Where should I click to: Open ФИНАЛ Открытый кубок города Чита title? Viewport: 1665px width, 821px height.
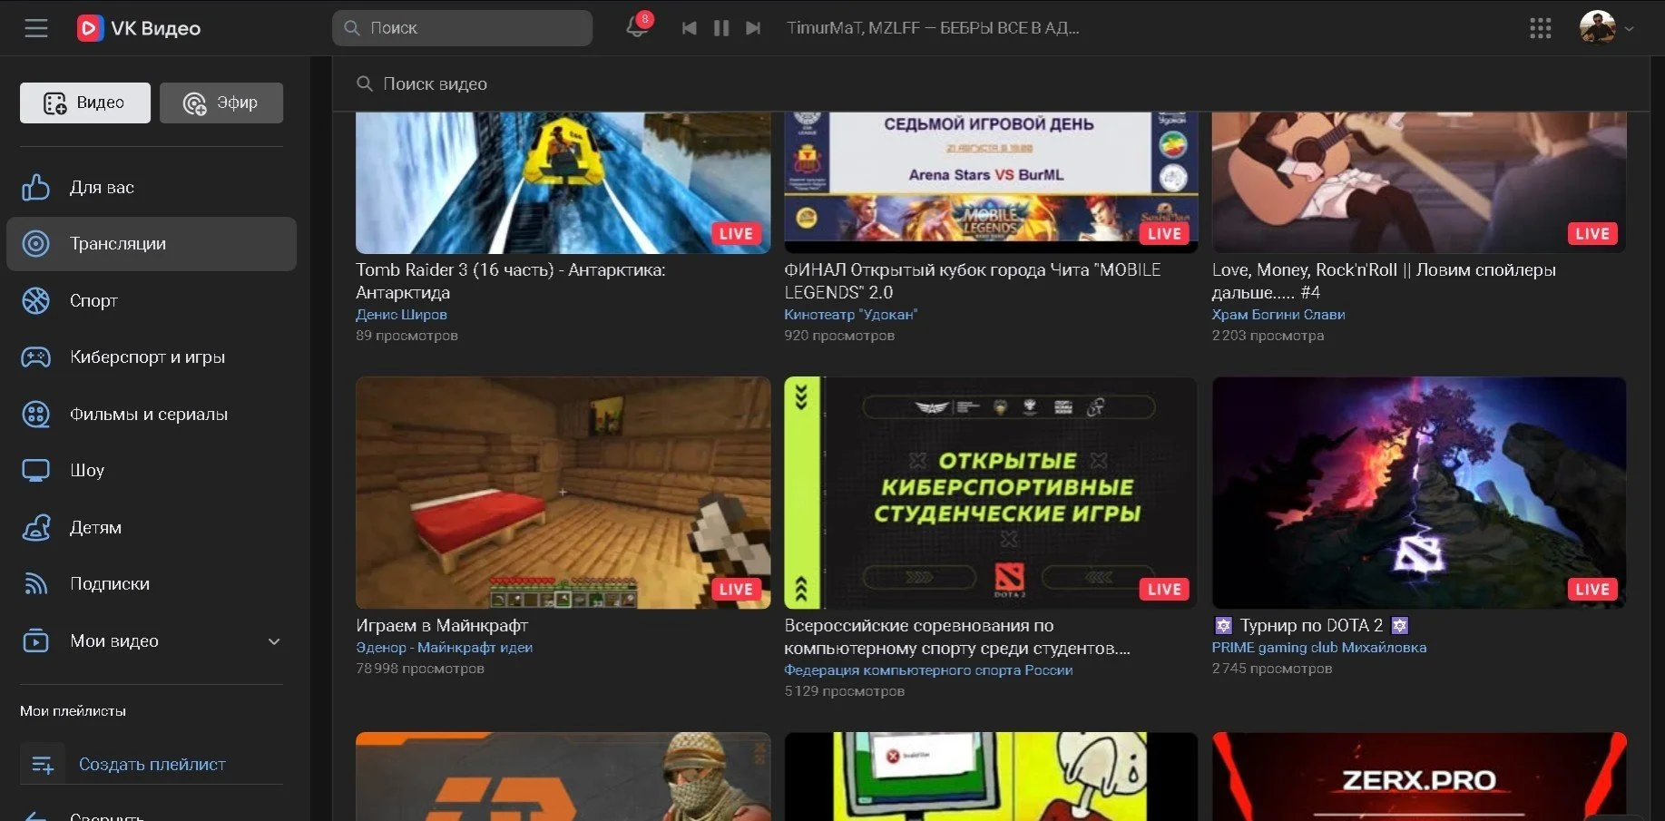972,281
